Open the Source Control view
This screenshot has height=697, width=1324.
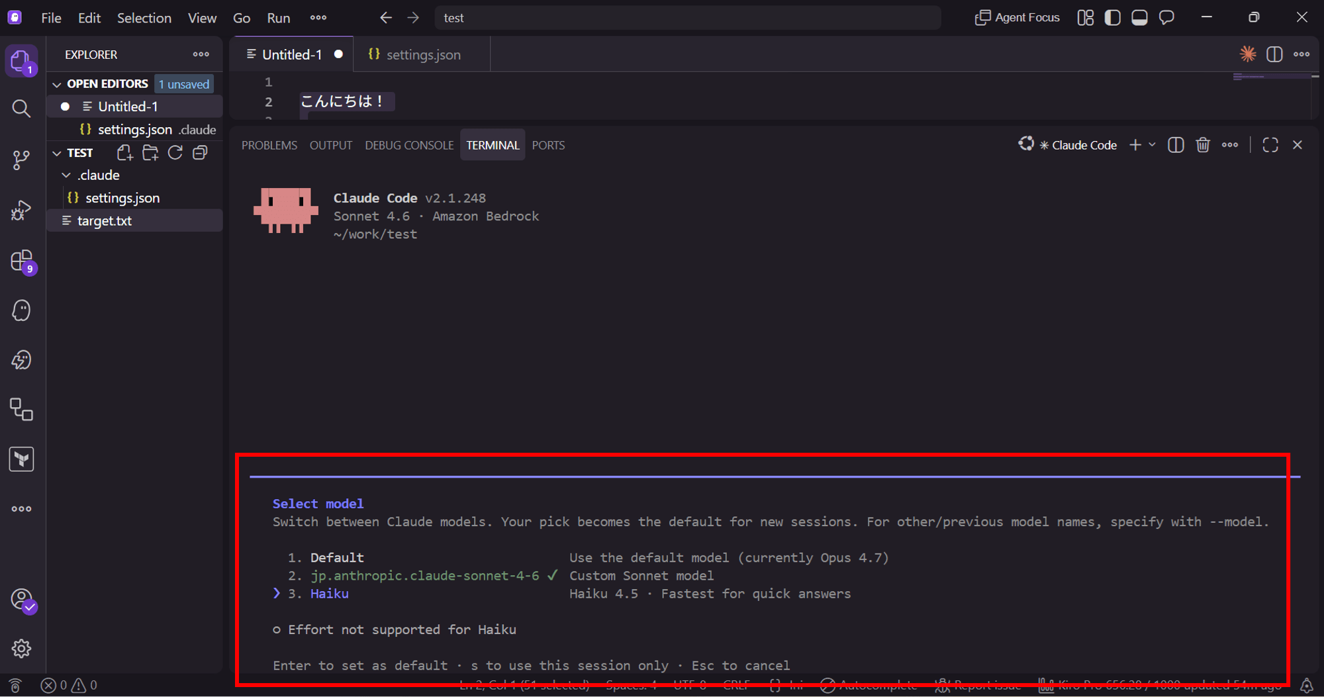tap(21, 160)
